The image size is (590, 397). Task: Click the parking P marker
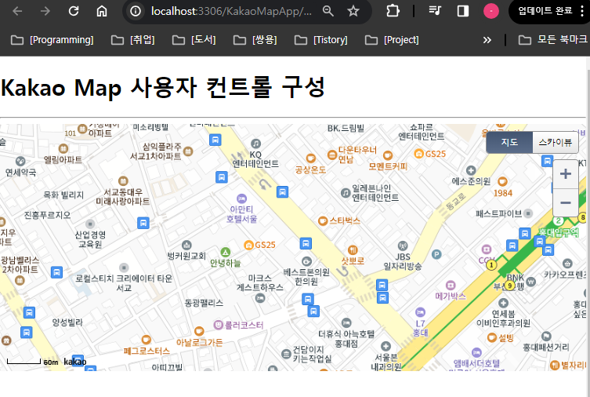click(x=436, y=254)
